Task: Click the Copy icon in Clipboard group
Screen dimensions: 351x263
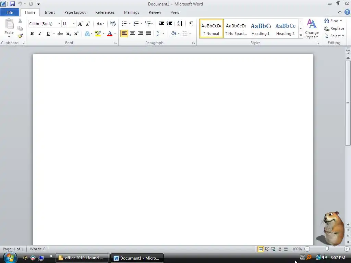Action: [20, 28]
